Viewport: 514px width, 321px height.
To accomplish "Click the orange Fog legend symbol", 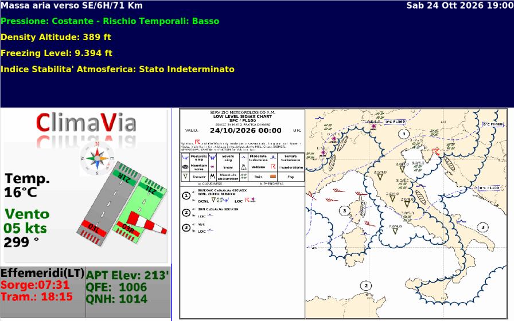I will [x=273, y=177].
